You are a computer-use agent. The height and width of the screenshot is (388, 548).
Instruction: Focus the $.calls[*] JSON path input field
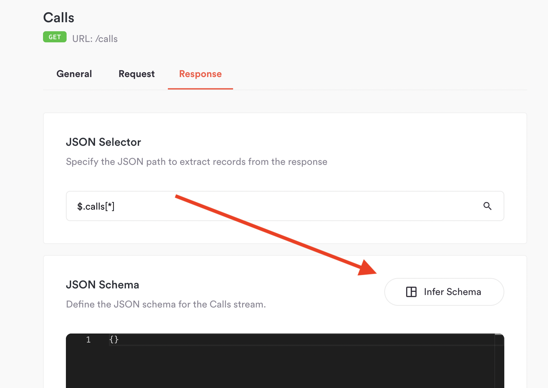(285, 206)
